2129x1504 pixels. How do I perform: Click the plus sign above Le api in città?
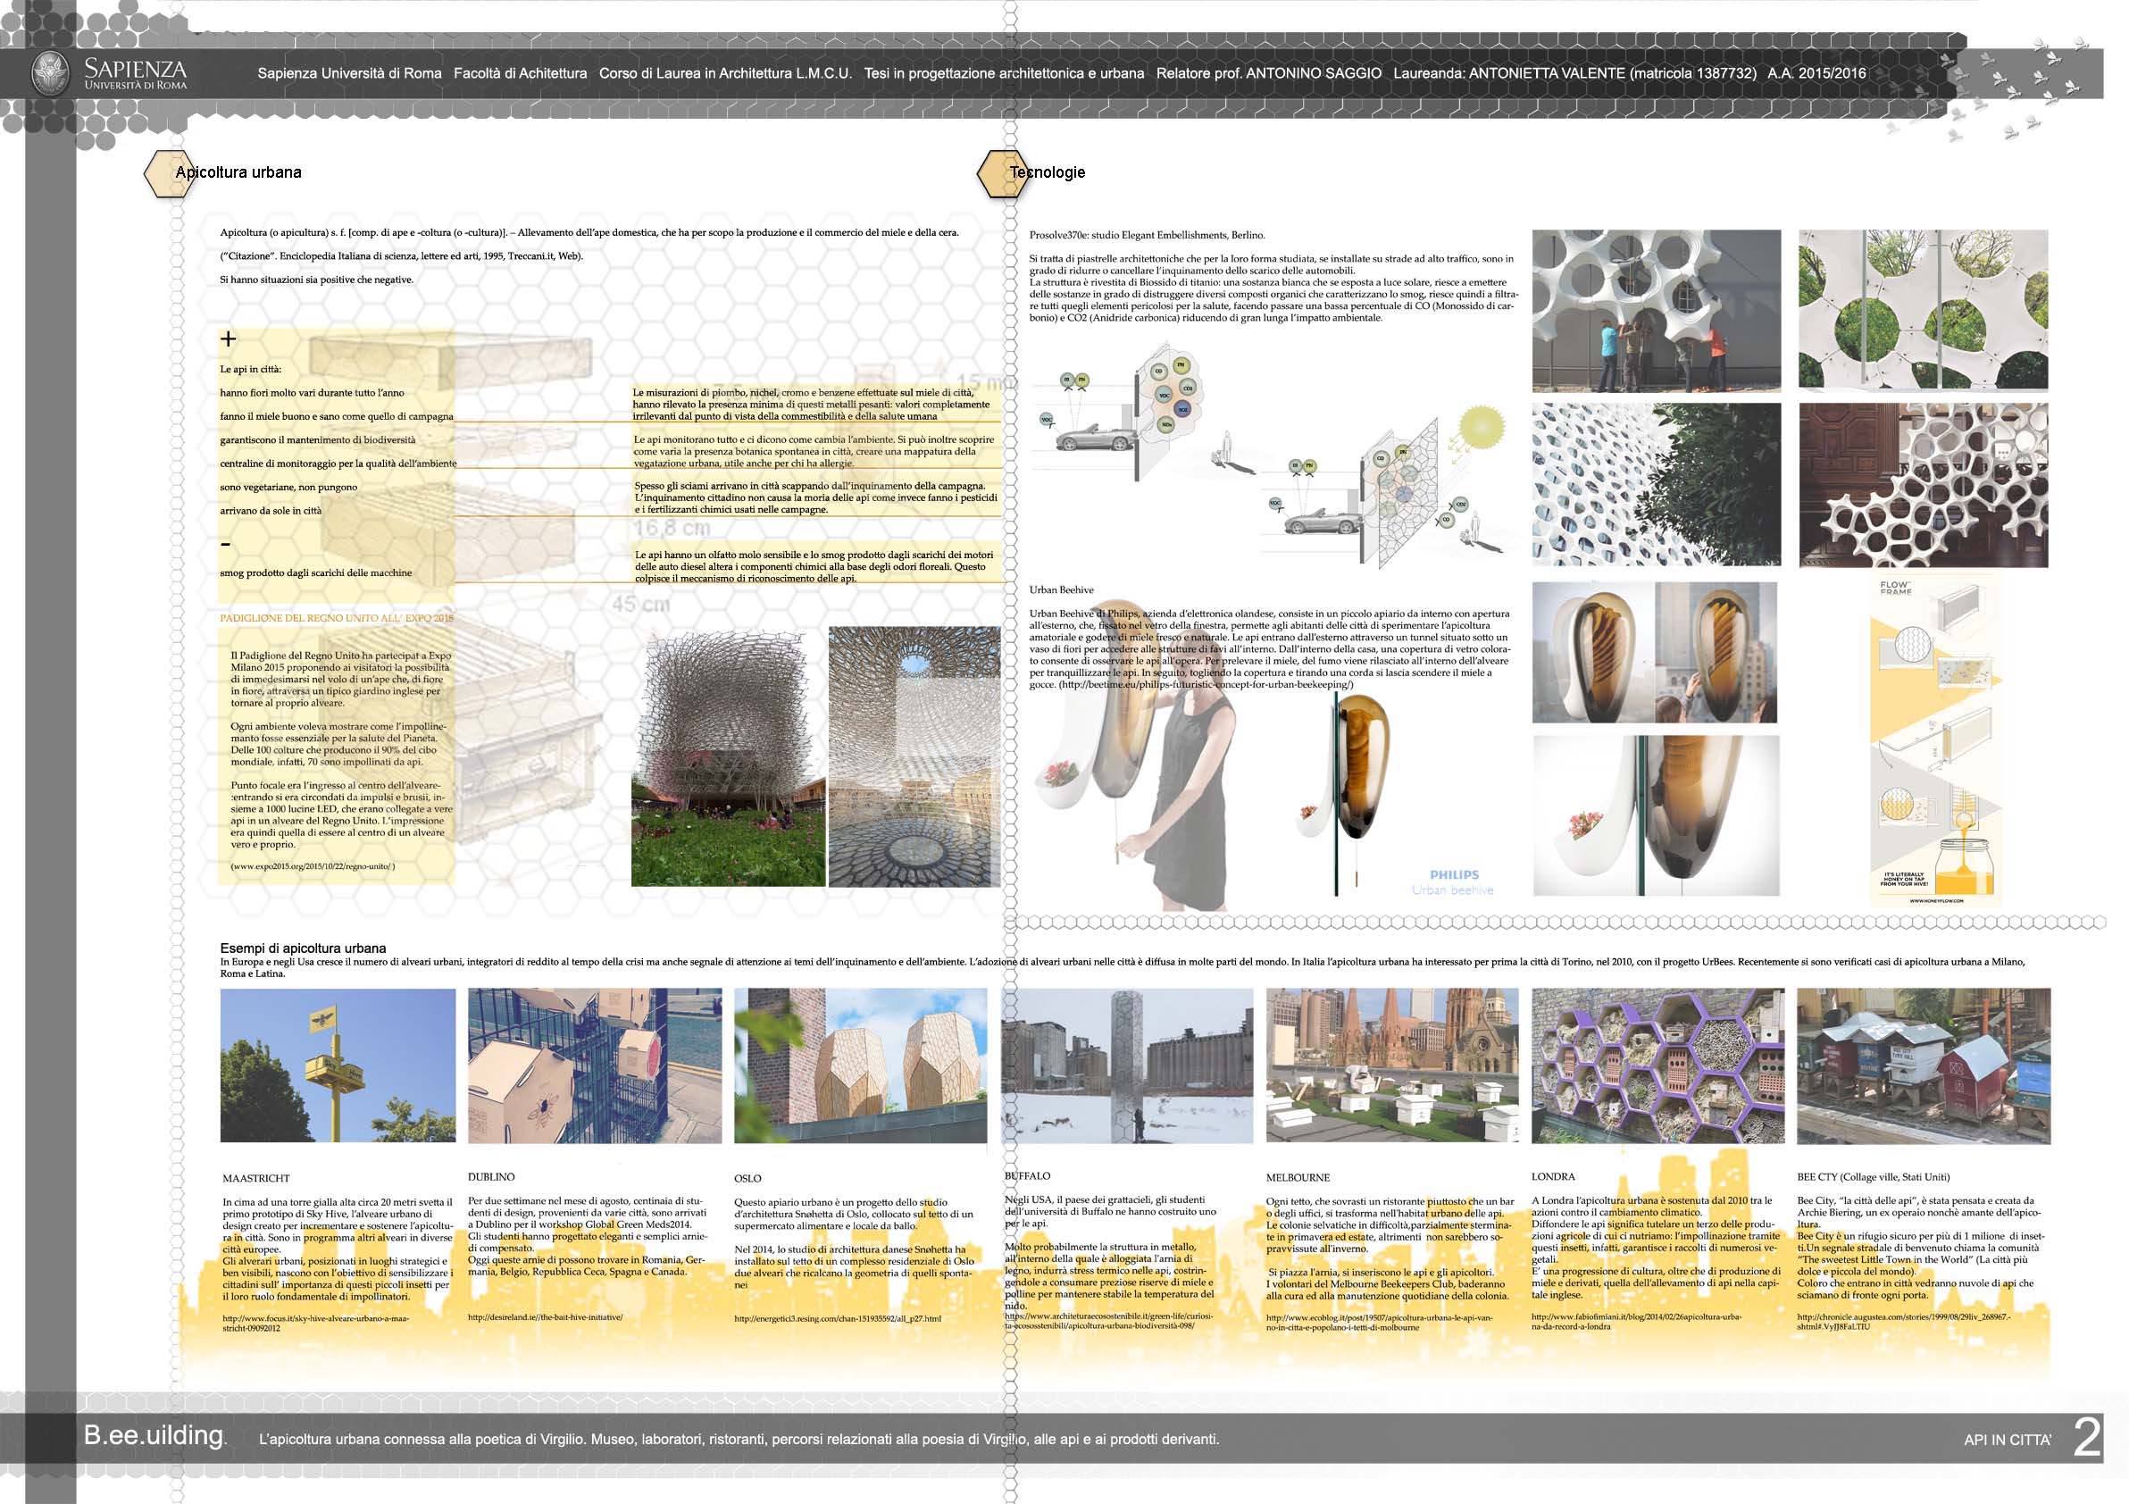coord(228,338)
